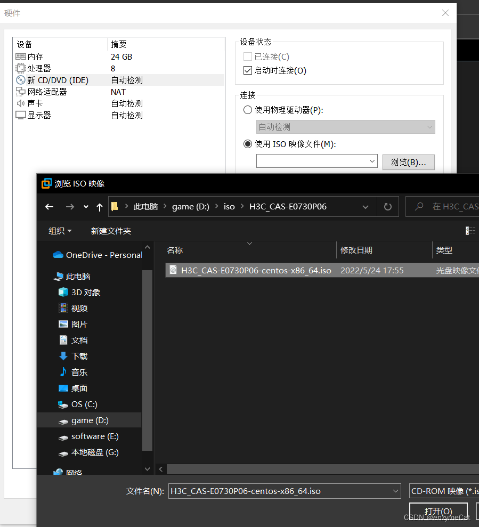Select the 声卡 sound card icon

tap(20, 103)
